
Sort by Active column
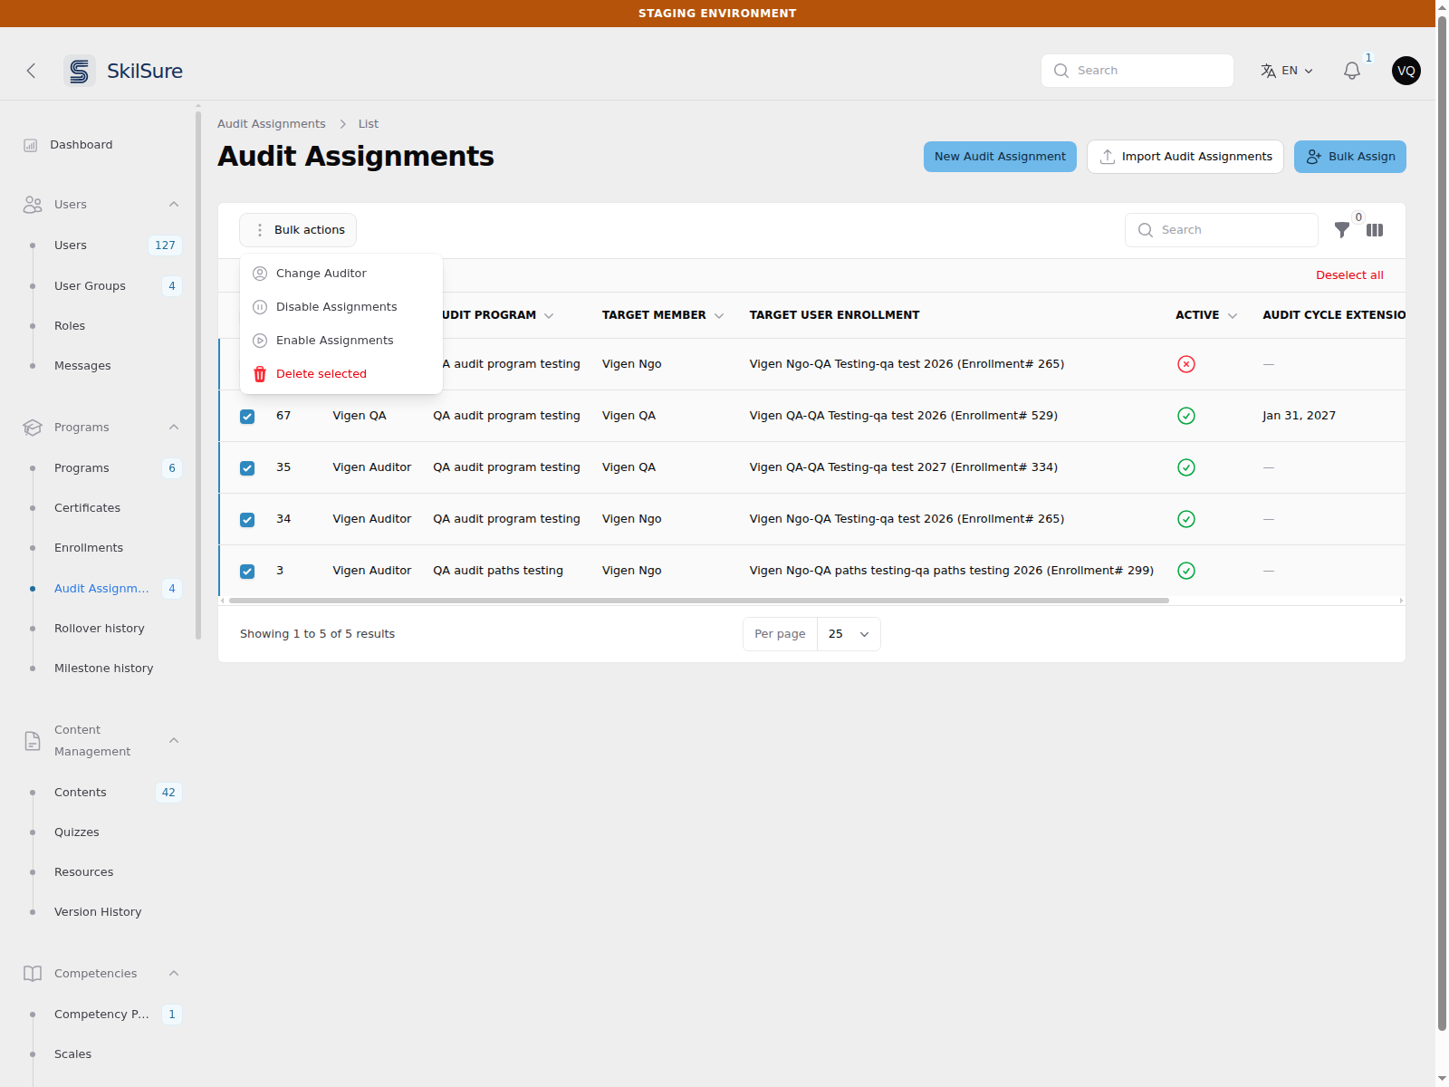tap(1206, 315)
